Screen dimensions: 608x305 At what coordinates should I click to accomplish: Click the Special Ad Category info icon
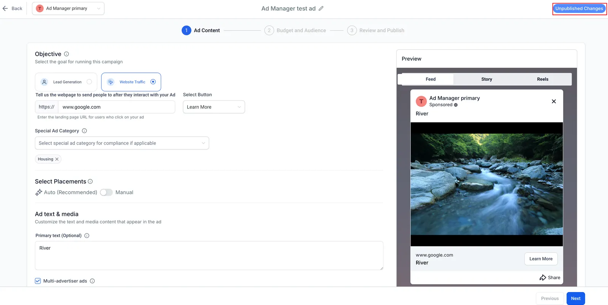click(84, 131)
